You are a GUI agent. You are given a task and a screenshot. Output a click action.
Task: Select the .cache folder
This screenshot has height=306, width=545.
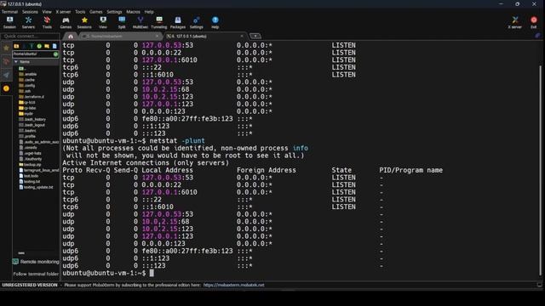pyautogui.click(x=27, y=80)
